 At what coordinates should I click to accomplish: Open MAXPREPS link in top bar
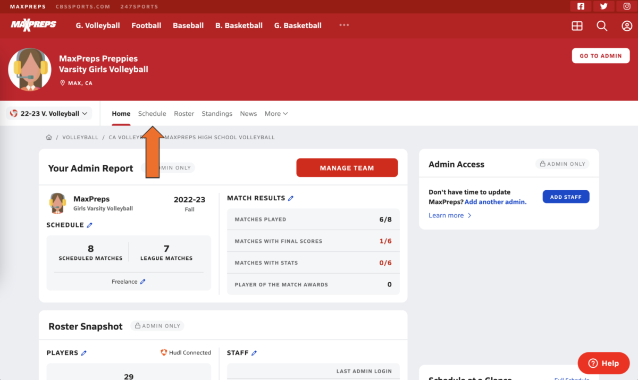click(x=28, y=6)
